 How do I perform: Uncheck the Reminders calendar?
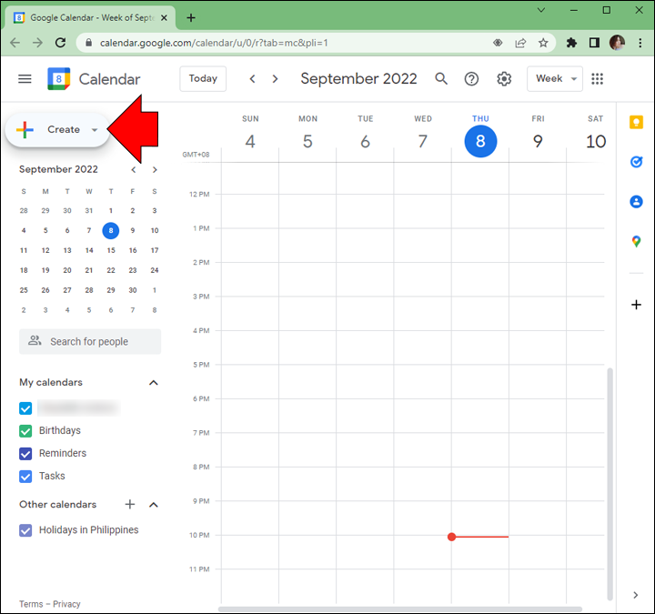pos(25,454)
